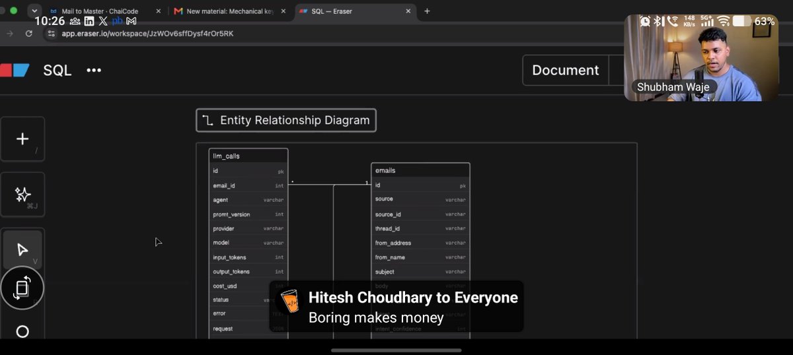Click the Eraser logo icon
The width and height of the screenshot is (793, 355).
pos(15,71)
